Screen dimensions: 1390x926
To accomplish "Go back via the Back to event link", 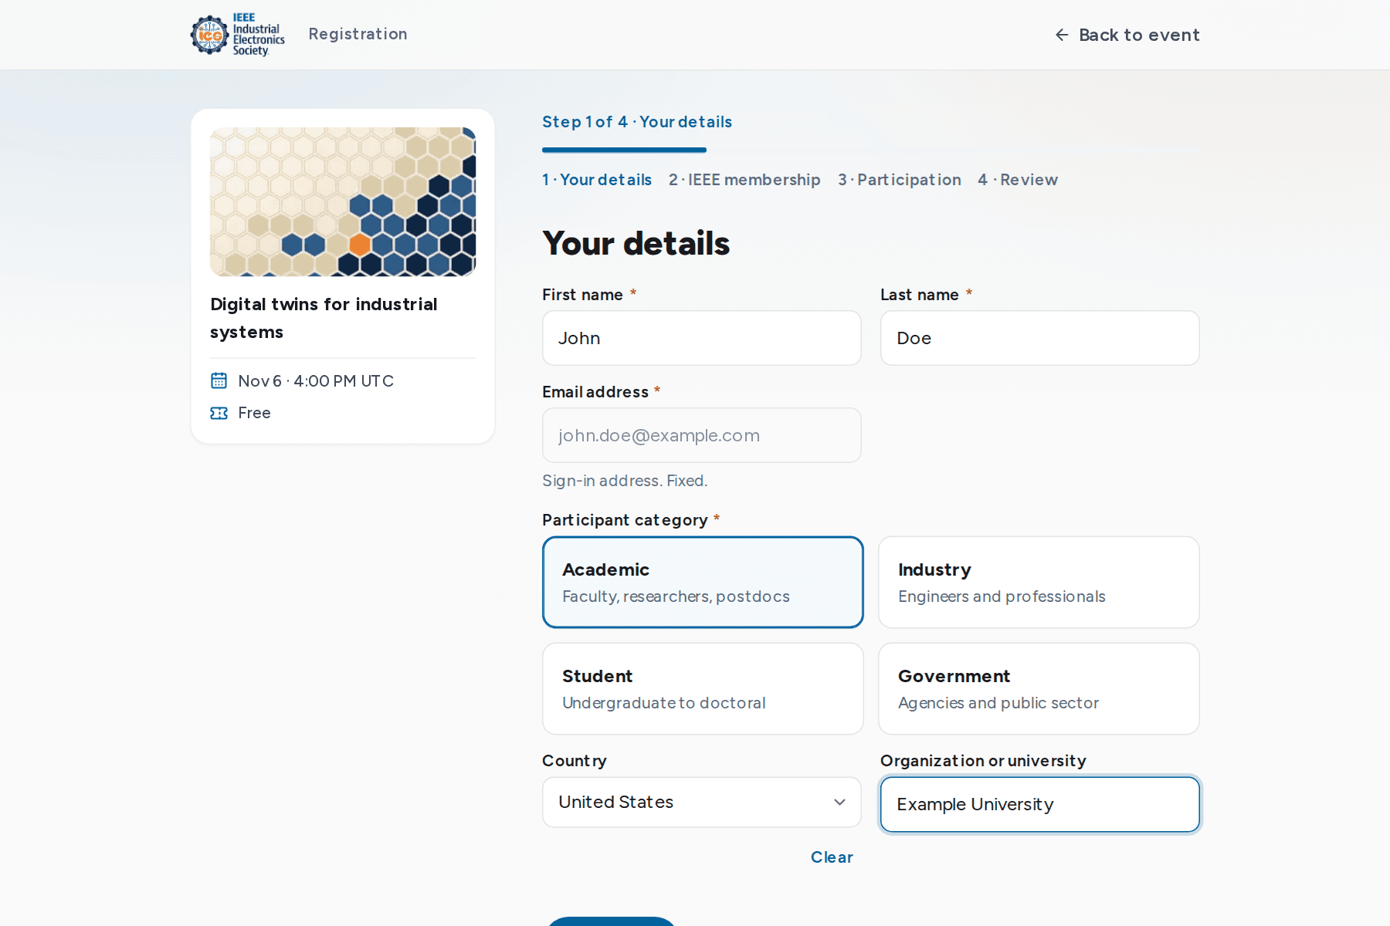I will pos(1127,35).
